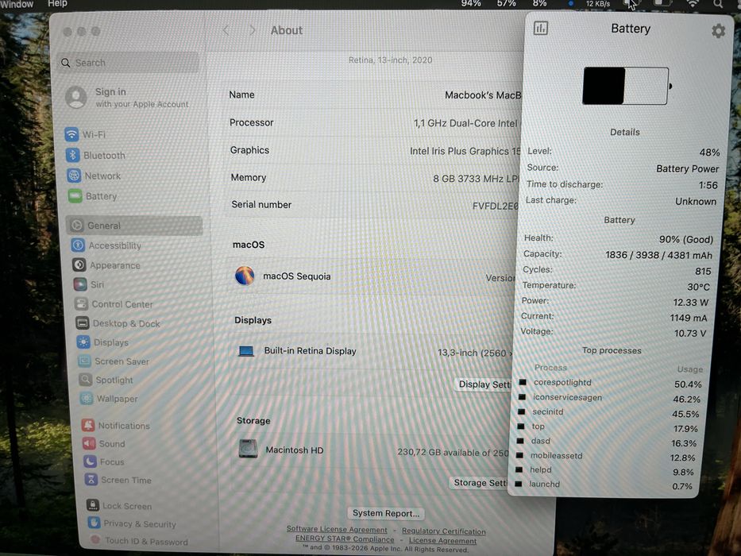This screenshot has width=741, height=556.
Task: Click the Storage Settings button
Action: coord(480,483)
